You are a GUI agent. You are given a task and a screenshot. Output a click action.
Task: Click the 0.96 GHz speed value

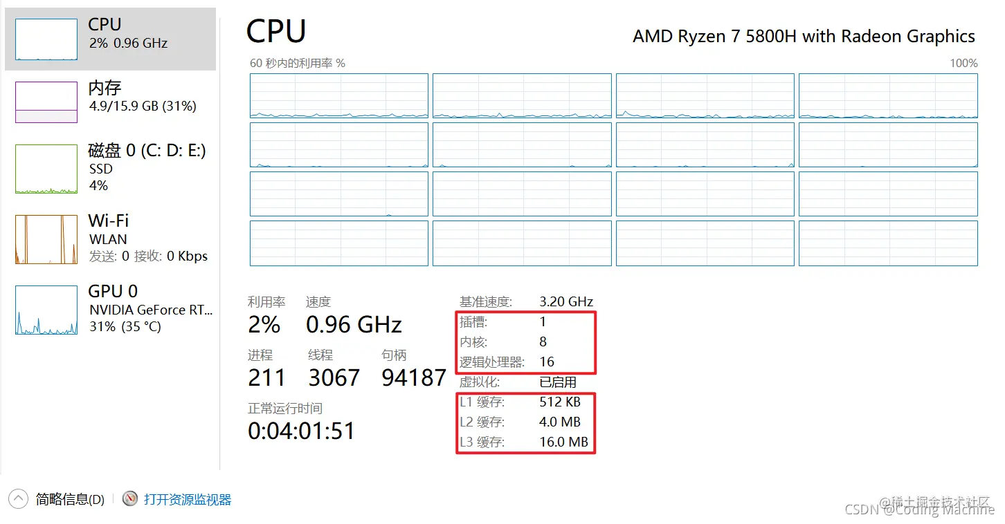(x=354, y=324)
